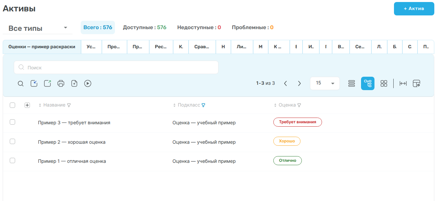The height and width of the screenshot is (201, 437).
Task: Switch to the Срав… tab
Action: [x=202, y=47]
